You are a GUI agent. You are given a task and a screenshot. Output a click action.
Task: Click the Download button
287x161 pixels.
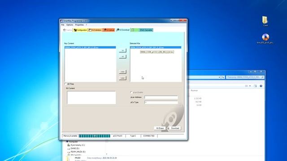(174, 128)
